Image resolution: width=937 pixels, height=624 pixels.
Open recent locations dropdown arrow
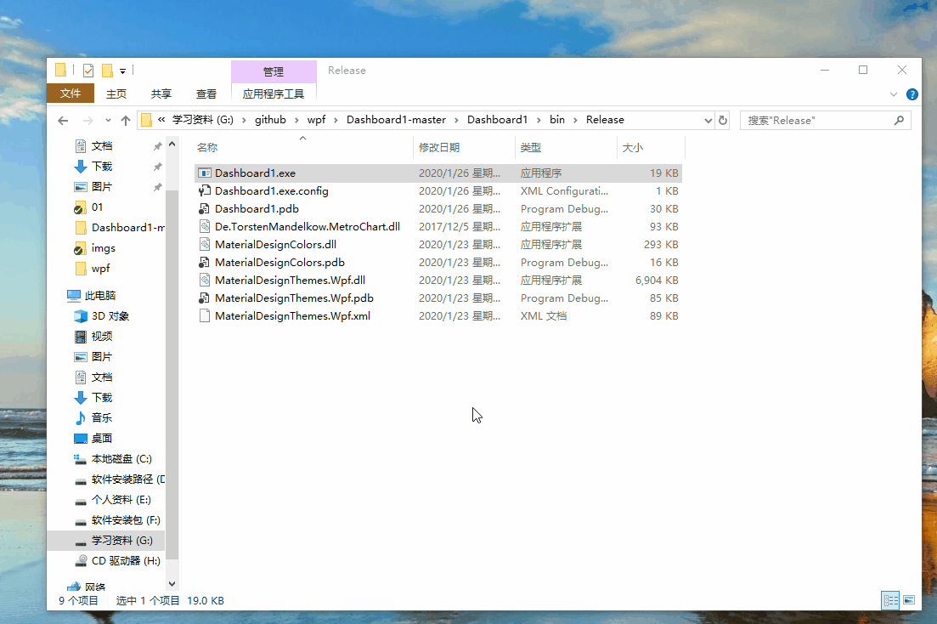click(x=108, y=120)
